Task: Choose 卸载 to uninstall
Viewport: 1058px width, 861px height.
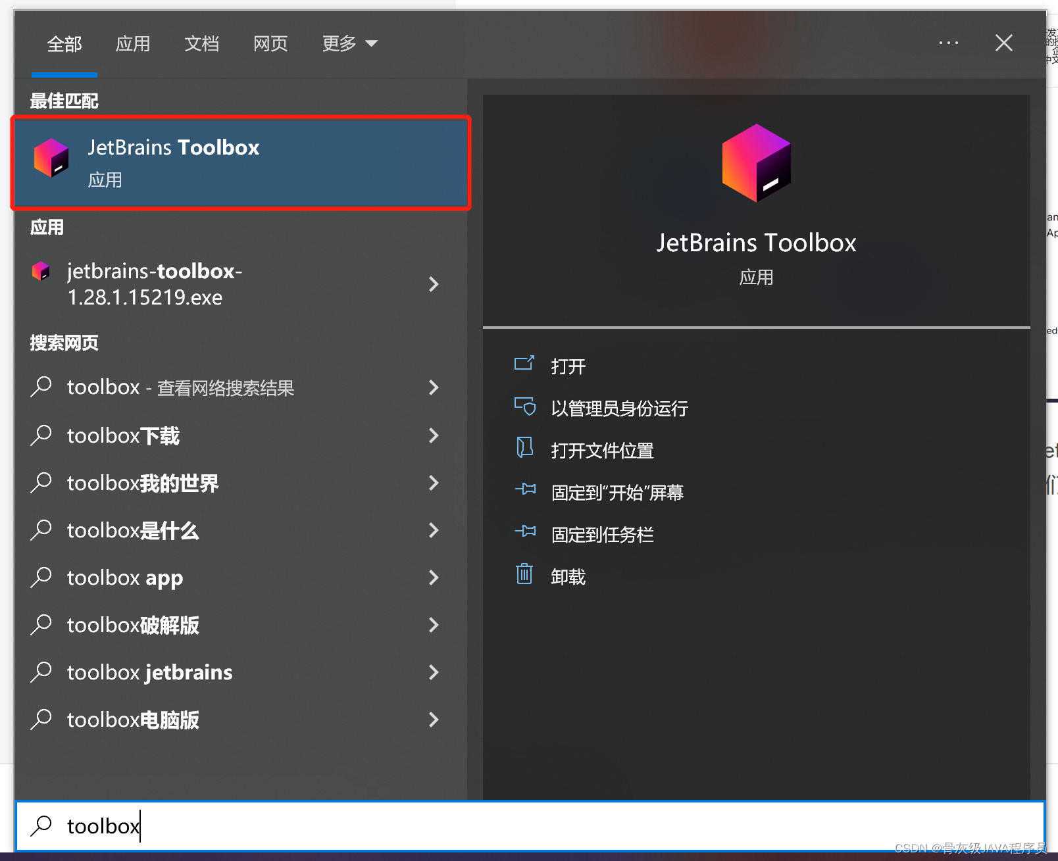Action: (568, 577)
